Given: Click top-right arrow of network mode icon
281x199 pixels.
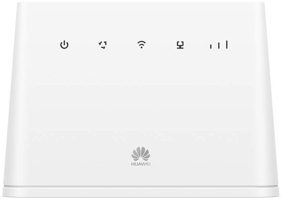Looking at the screenshot, I should coord(105,43).
